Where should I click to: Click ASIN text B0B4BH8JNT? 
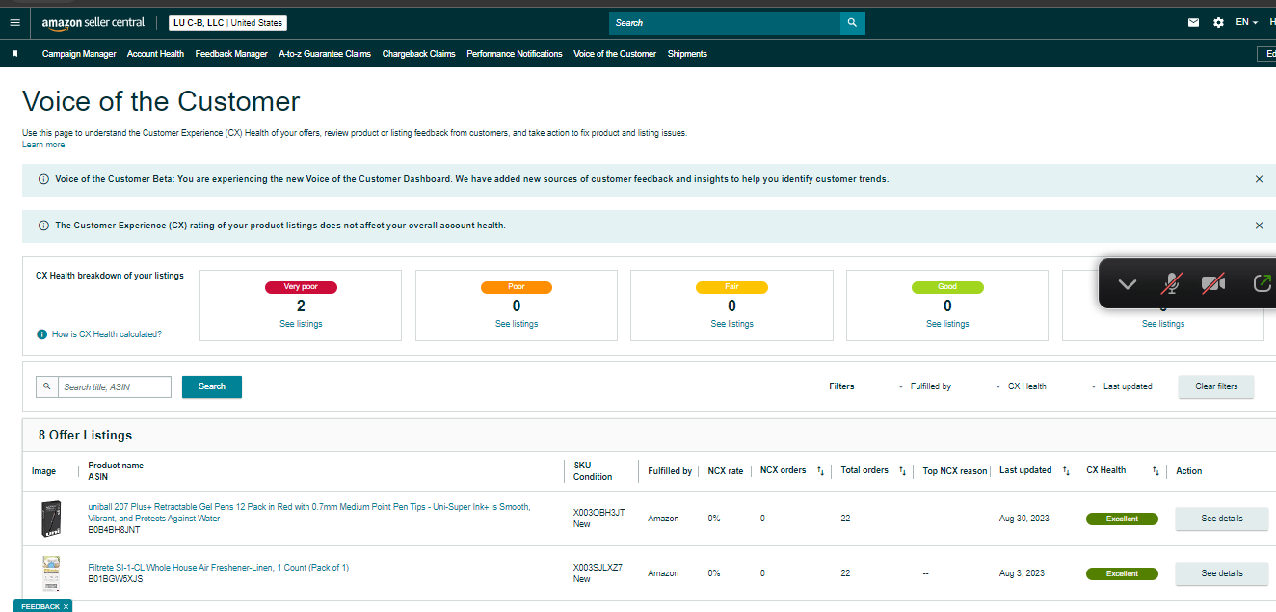[114, 530]
